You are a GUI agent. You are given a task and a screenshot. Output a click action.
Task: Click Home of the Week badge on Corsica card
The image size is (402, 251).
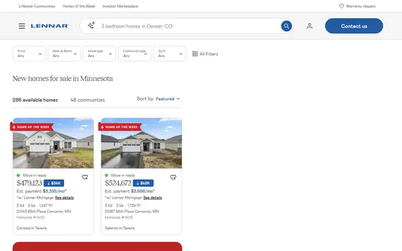(32, 127)
